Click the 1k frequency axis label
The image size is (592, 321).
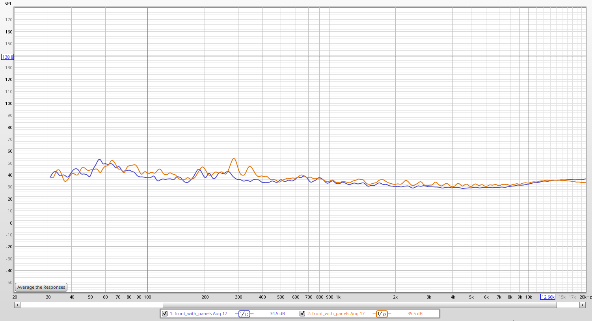coord(338,297)
